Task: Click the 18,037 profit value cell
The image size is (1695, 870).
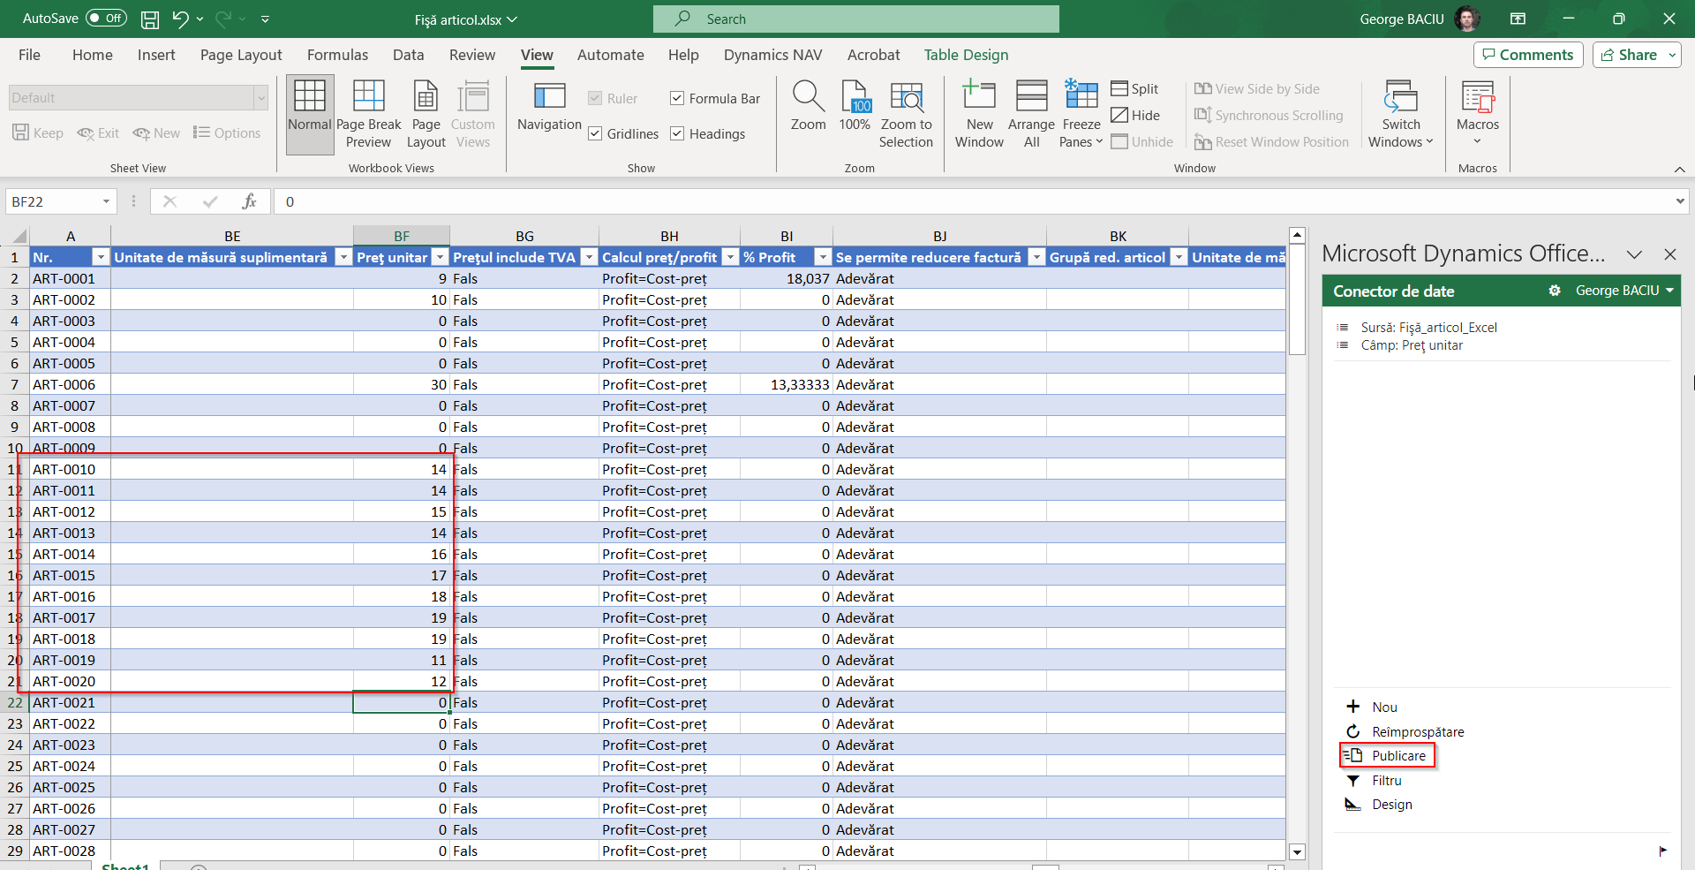Action: (x=787, y=278)
